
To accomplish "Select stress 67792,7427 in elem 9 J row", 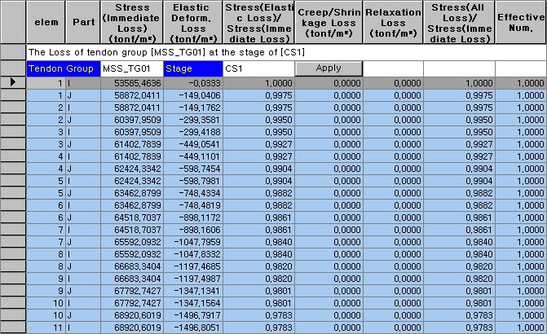I will coord(132,291).
